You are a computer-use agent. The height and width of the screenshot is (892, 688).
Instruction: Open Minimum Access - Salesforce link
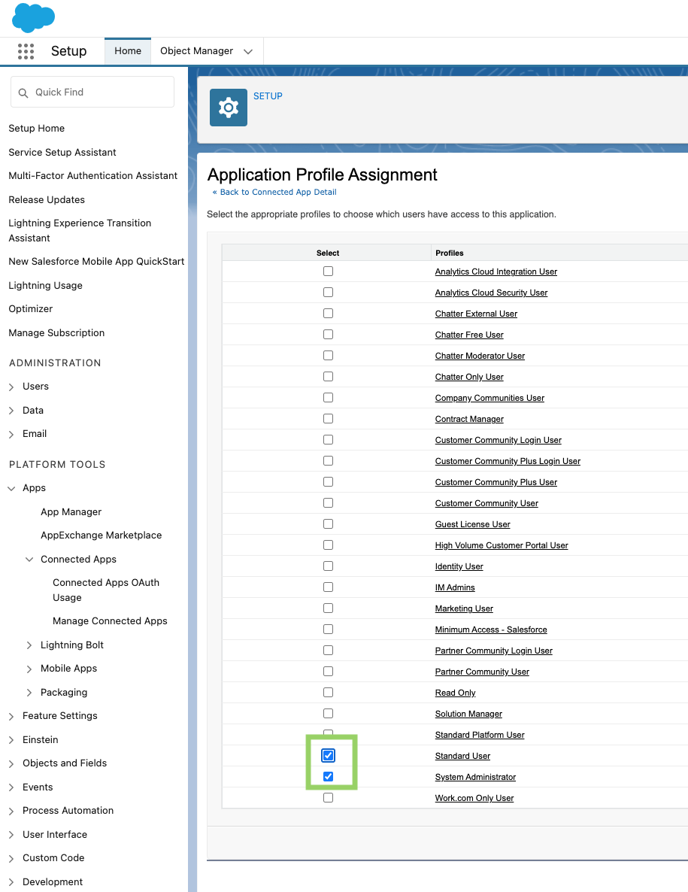(x=491, y=630)
